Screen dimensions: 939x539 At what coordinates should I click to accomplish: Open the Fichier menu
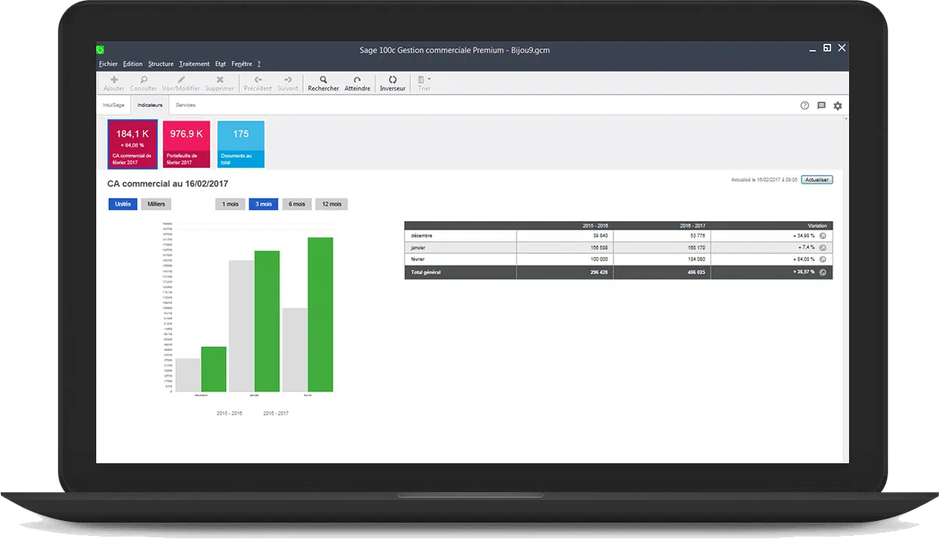point(108,64)
